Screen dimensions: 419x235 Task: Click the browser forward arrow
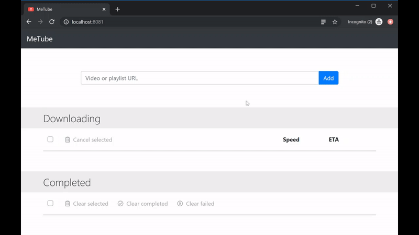pos(40,22)
